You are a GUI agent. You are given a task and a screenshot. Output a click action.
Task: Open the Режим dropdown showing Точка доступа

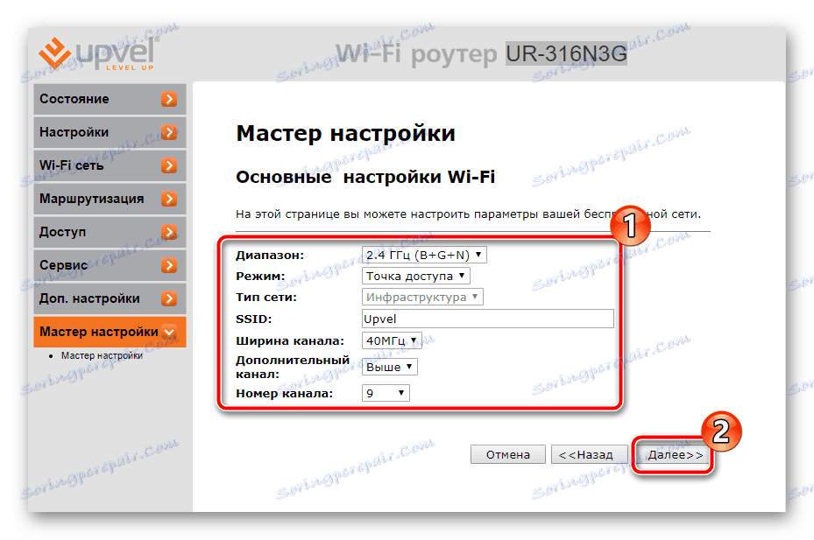coord(416,276)
